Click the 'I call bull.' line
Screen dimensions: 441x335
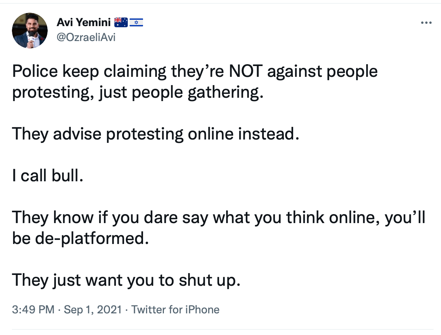(48, 176)
